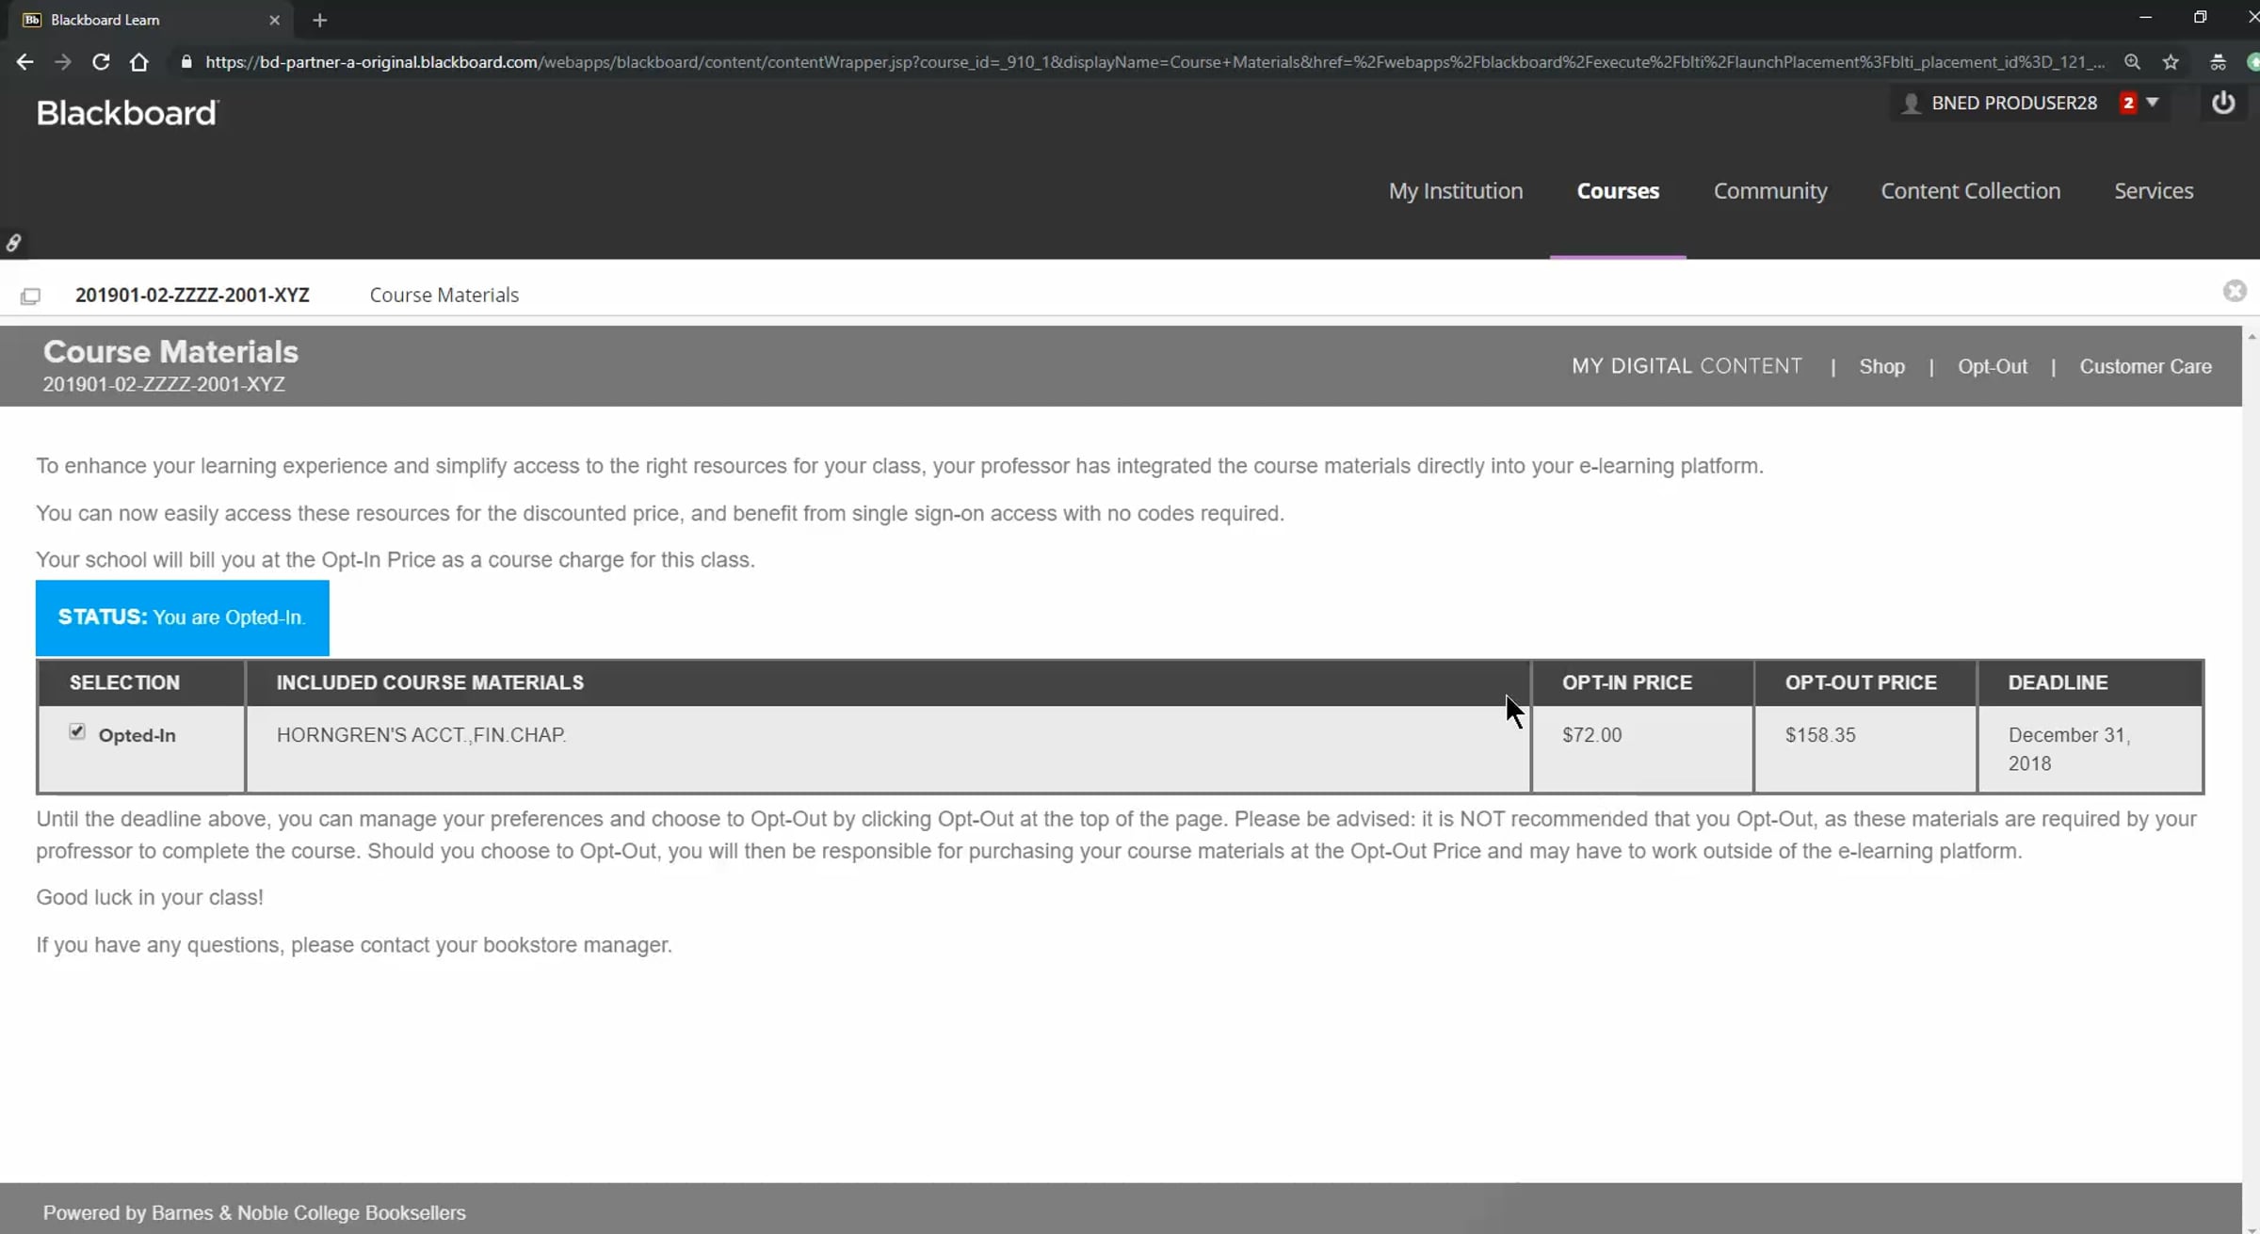Click the course menu window icon
Image resolution: width=2260 pixels, height=1234 pixels.
pyautogui.click(x=30, y=296)
